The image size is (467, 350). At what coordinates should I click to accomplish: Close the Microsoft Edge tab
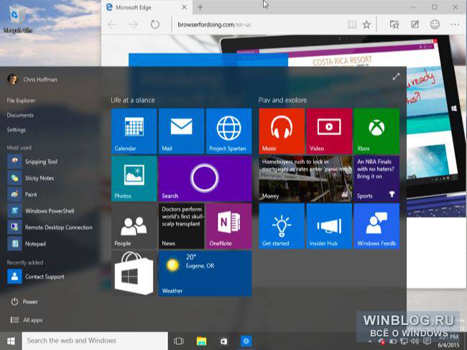[185, 7]
